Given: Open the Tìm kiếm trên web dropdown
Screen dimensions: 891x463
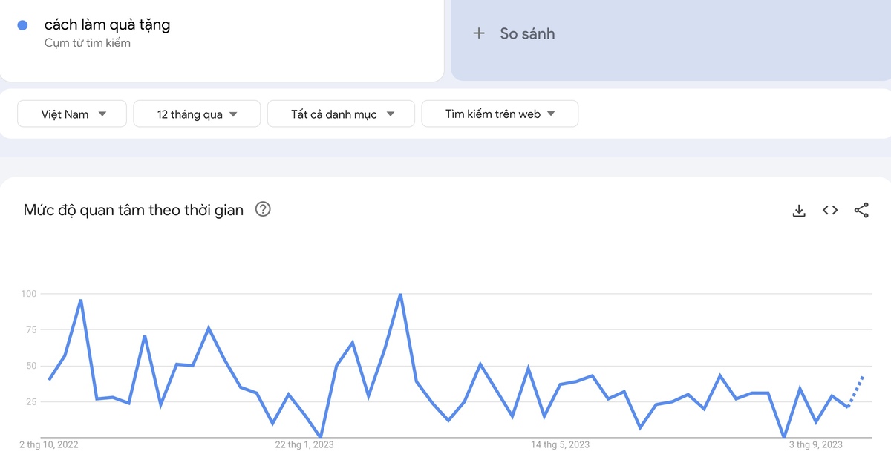Looking at the screenshot, I should pyautogui.click(x=500, y=114).
